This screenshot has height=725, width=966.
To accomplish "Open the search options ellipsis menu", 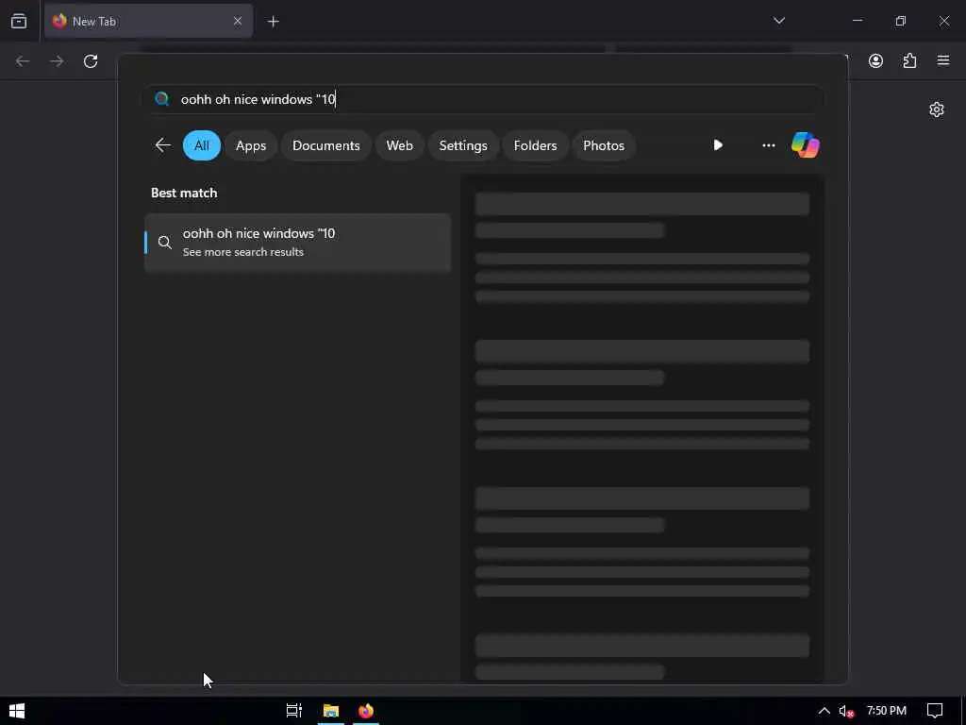I will point(768,145).
